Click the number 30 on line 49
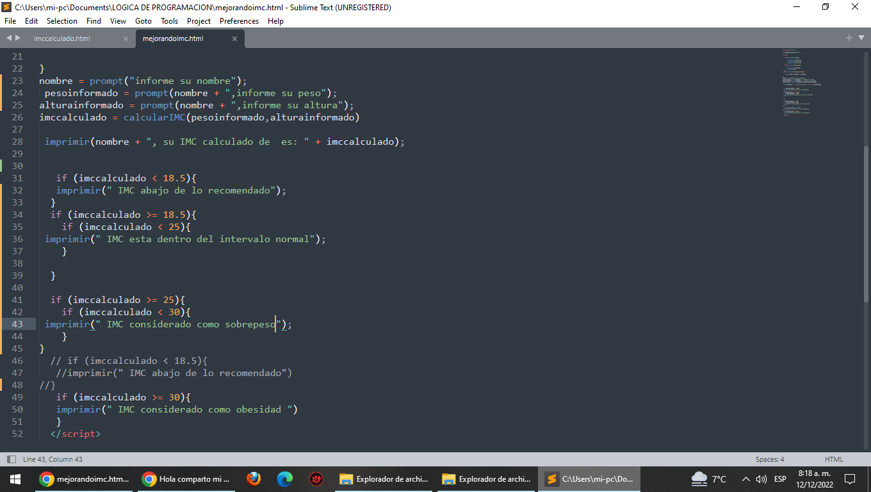Screen dimensions: 871x492 point(174,397)
